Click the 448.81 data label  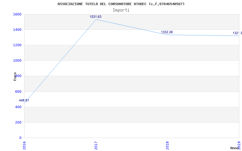pyautogui.click(x=24, y=100)
